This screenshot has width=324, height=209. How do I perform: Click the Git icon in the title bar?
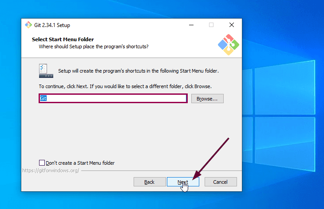click(x=28, y=25)
